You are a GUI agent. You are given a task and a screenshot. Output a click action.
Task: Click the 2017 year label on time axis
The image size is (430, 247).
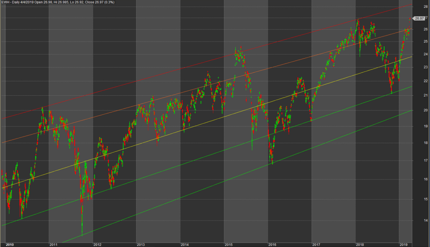pyautogui.click(x=316, y=244)
